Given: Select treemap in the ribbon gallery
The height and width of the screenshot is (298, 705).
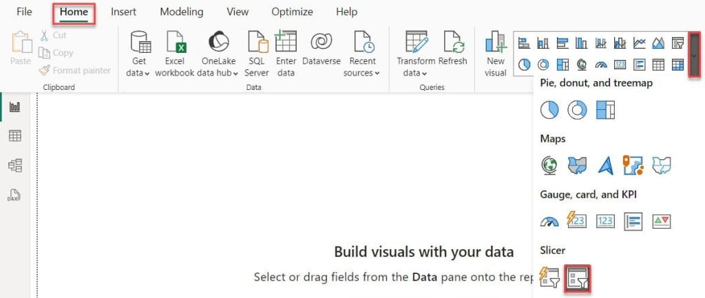Looking at the screenshot, I should pyautogui.click(x=562, y=65).
